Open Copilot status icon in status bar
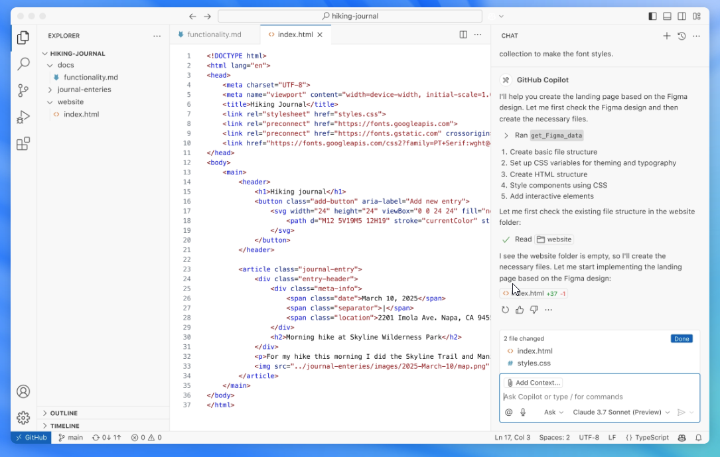The width and height of the screenshot is (720, 457). point(682,438)
